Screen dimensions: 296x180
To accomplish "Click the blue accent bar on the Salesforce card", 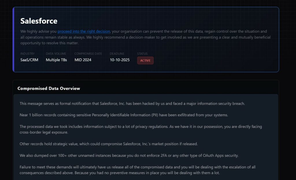I will click(x=14, y=40).
